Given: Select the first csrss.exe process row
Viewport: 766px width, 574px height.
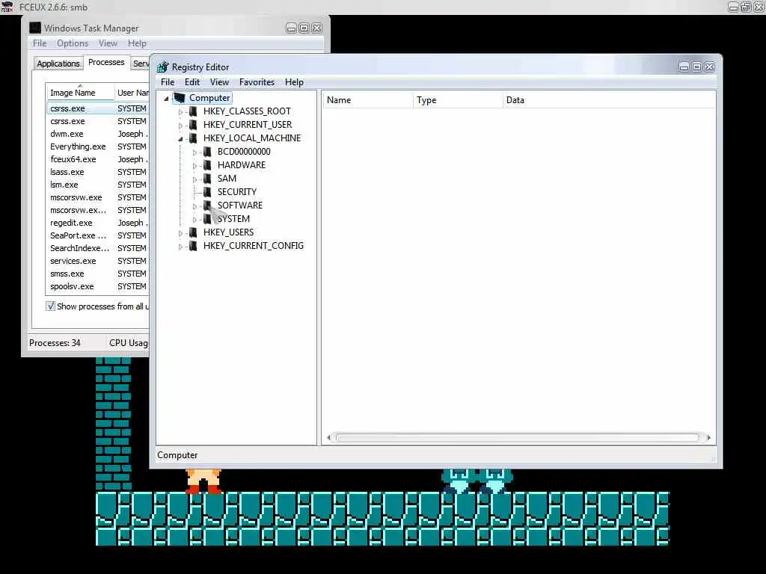Looking at the screenshot, I should click(98, 108).
